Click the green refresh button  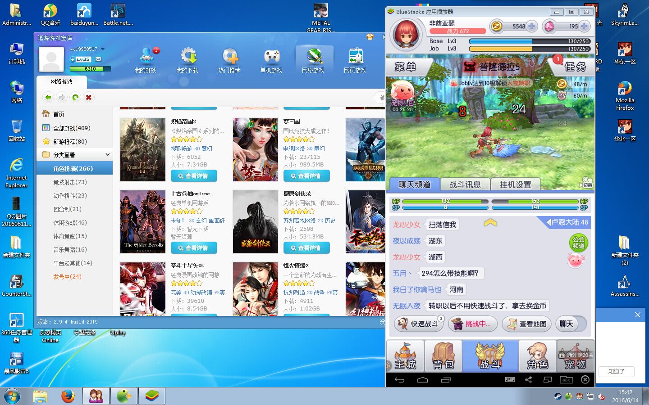(75, 97)
